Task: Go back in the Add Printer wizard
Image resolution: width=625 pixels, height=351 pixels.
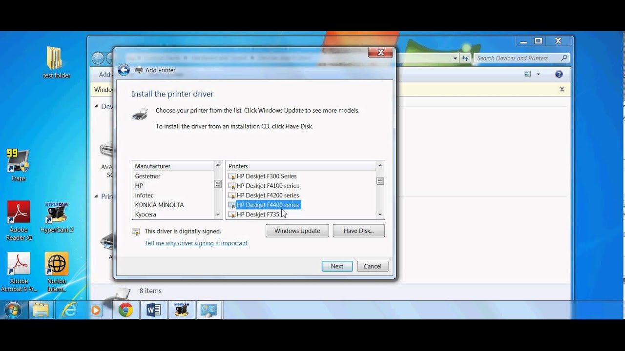Action: 124,70
